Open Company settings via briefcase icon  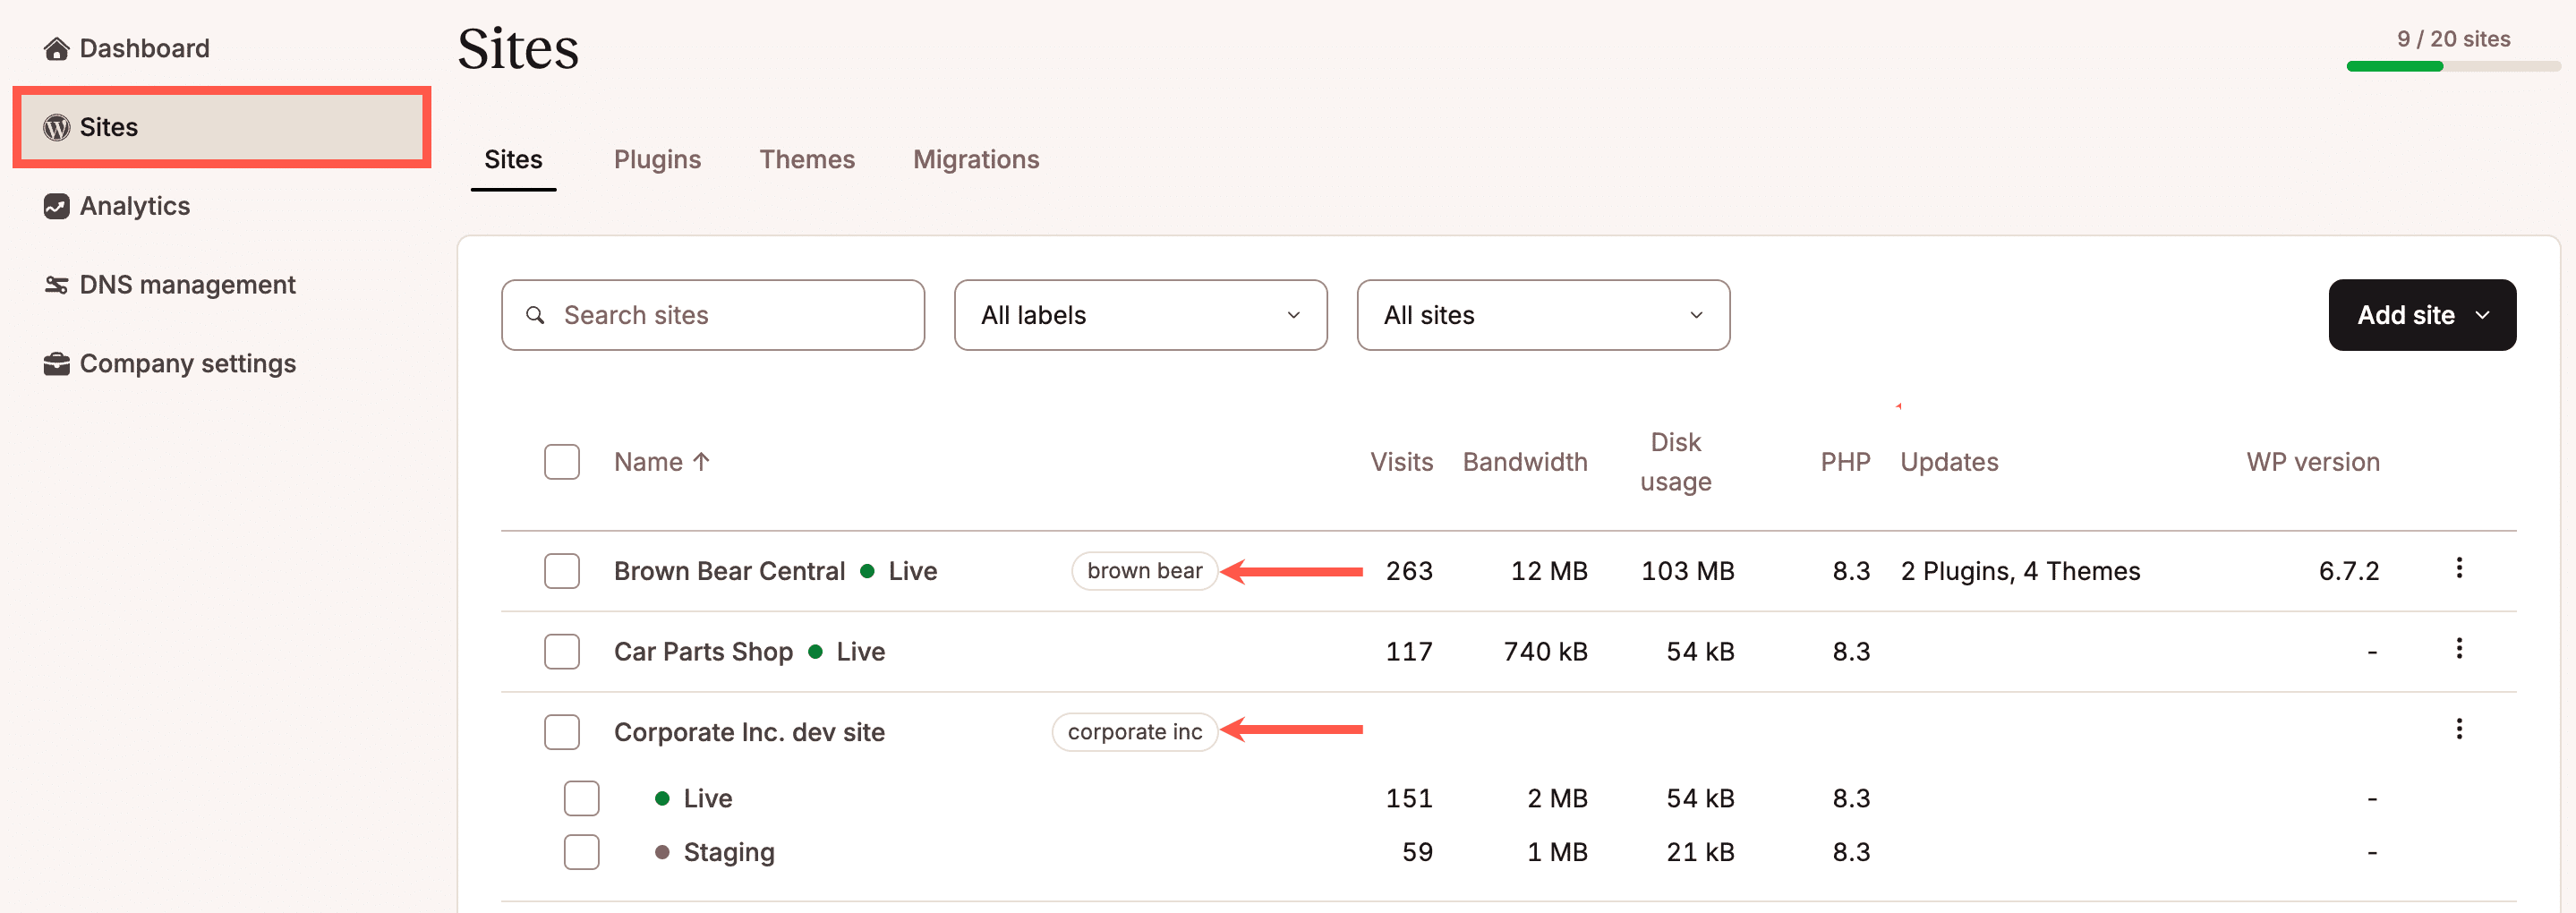(x=57, y=363)
